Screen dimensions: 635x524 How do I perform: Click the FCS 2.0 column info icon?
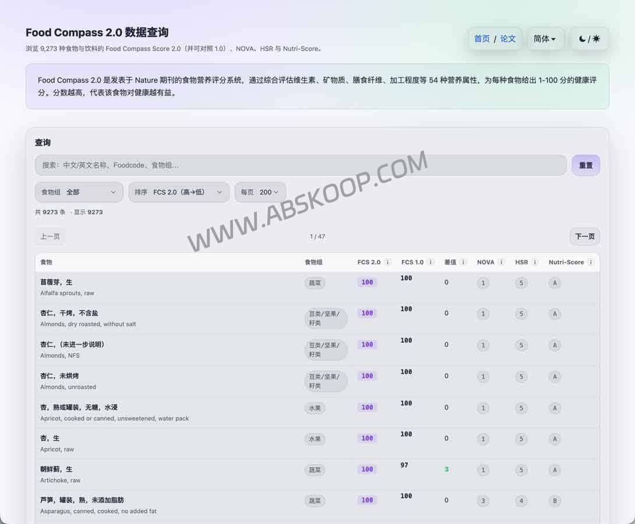pyautogui.click(x=387, y=261)
